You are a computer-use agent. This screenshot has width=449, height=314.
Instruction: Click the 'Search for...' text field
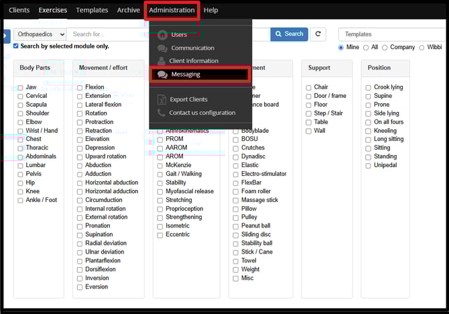pos(107,34)
